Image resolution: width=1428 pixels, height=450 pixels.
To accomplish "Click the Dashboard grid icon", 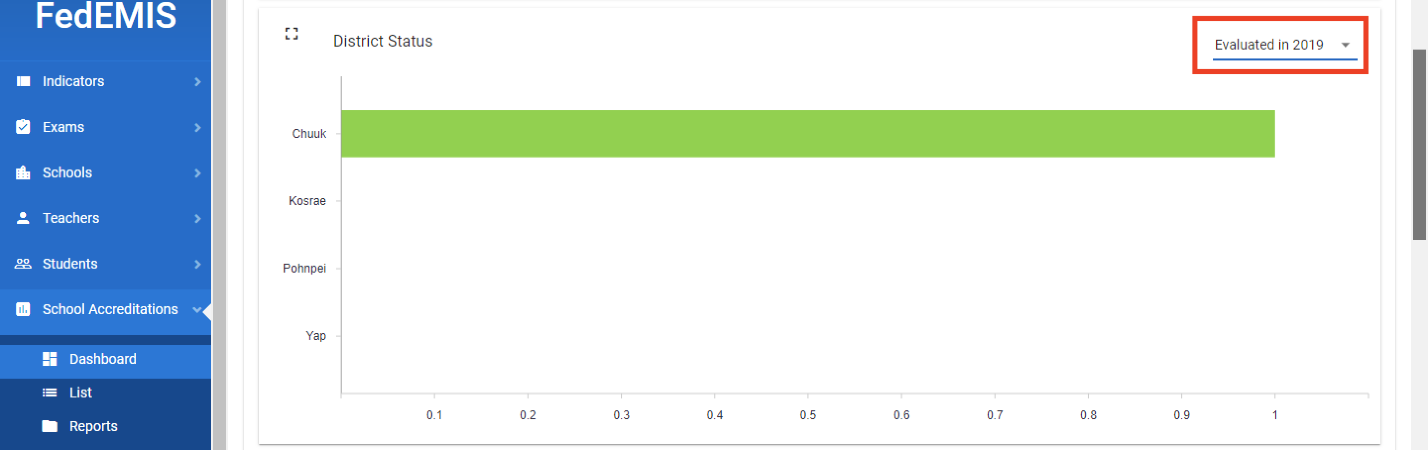I will click(x=50, y=359).
